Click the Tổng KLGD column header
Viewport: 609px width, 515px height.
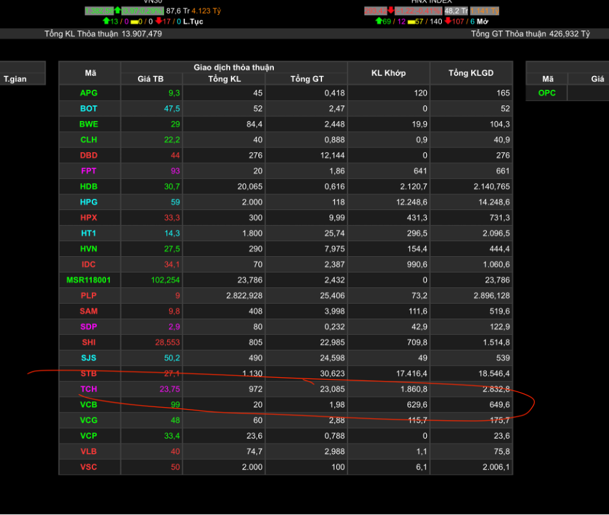[471, 73]
